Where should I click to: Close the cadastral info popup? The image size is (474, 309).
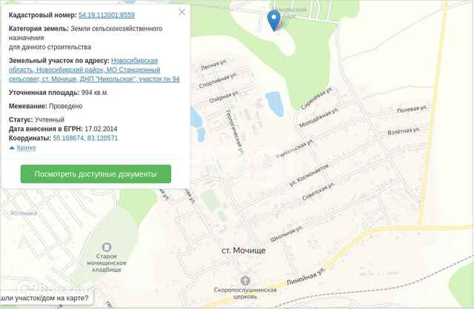point(181,12)
